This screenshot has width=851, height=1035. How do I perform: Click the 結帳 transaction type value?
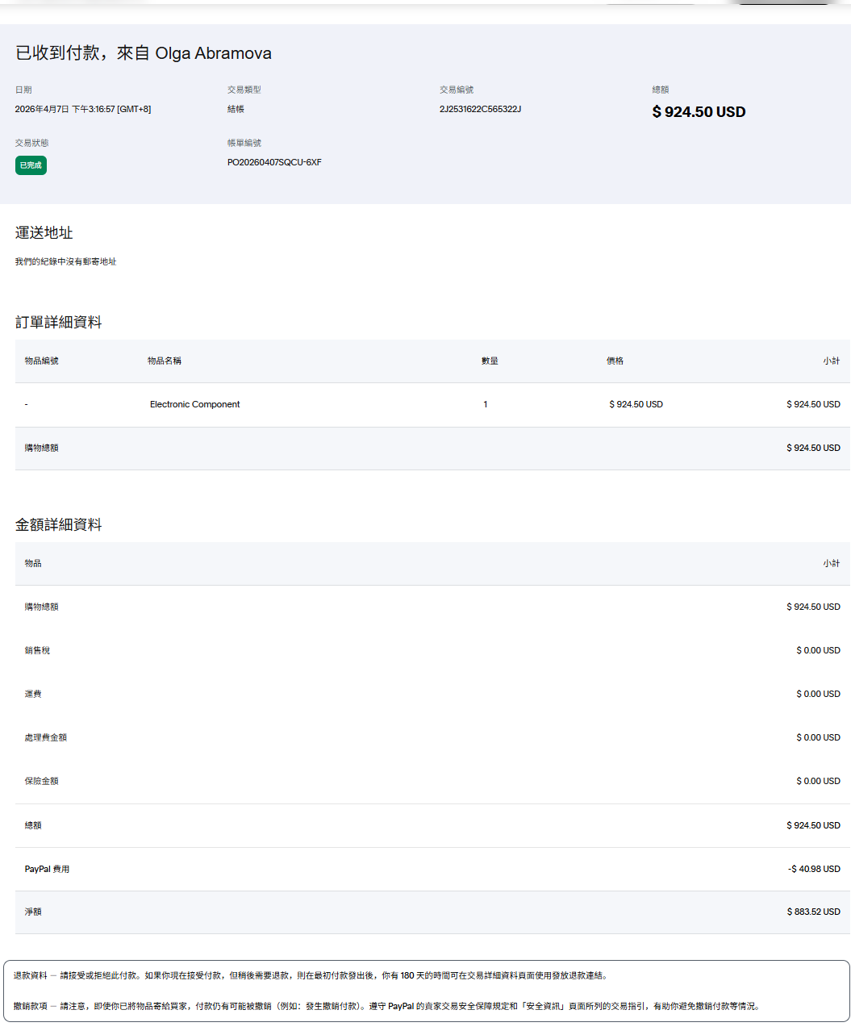tap(236, 109)
